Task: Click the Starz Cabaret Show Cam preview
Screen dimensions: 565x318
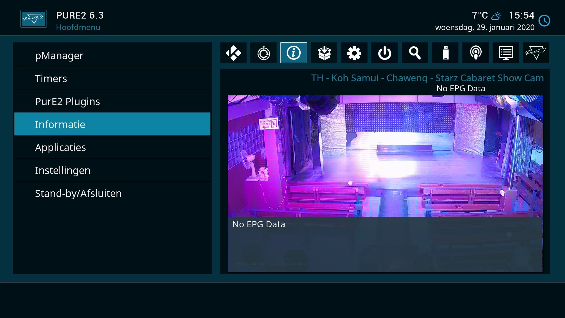Action: 385,156
